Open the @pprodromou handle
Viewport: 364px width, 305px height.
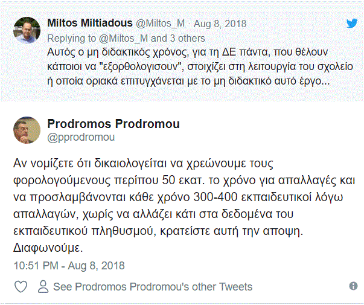(x=81, y=137)
